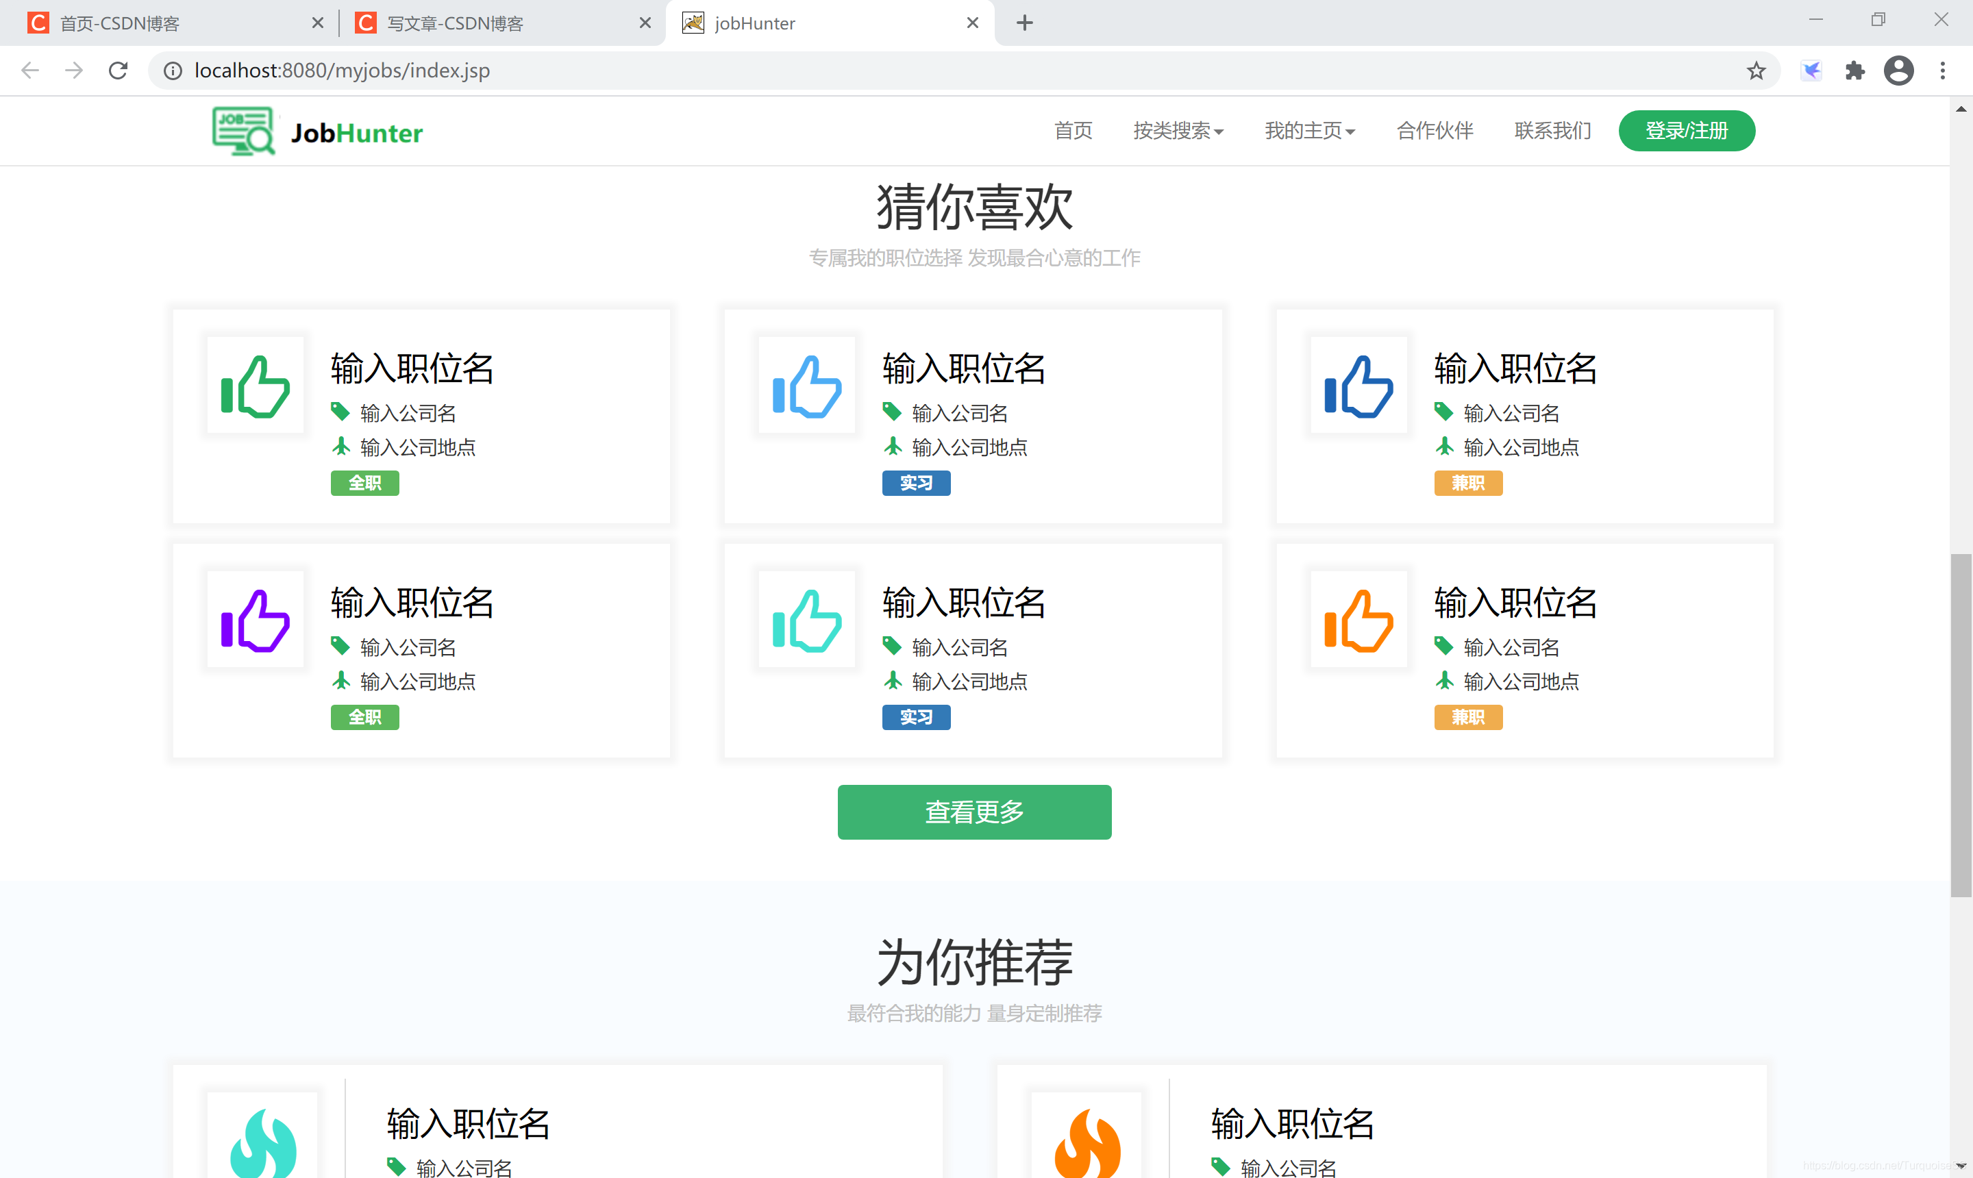Click the 实习 badge in the light blue thumbs-up card
Viewport: 1973px width, 1178px height.
pyautogui.click(x=916, y=483)
